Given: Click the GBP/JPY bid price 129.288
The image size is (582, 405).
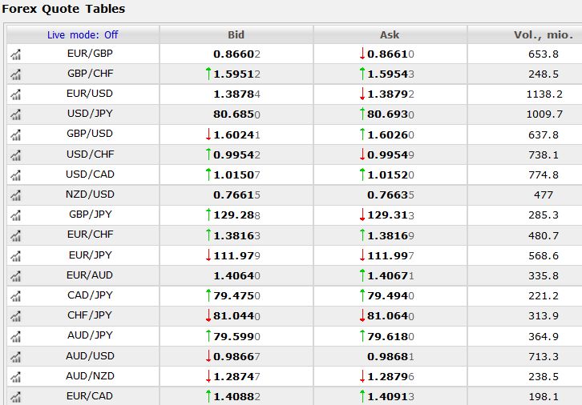Looking at the screenshot, I should (x=236, y=215).
